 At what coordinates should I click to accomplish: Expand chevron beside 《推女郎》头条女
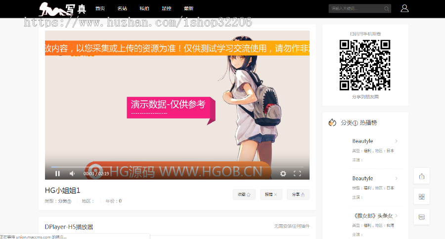[x=396, y=216]
